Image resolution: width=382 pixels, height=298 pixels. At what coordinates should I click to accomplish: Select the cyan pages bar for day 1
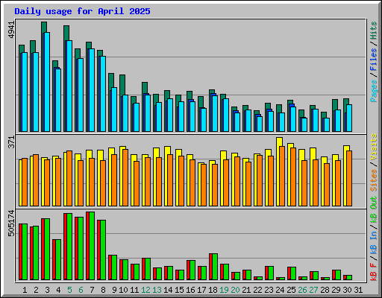(x=25, y=92)
